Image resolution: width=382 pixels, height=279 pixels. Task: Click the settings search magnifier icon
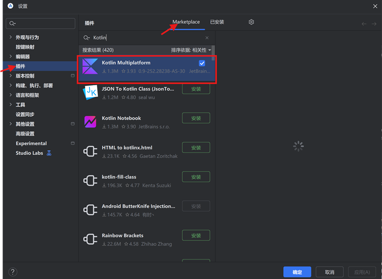(x=12, y=23)
